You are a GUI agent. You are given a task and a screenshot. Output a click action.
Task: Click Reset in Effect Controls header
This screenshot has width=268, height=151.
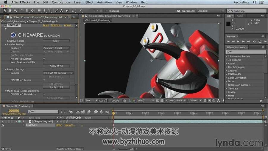tap(46, 25)
